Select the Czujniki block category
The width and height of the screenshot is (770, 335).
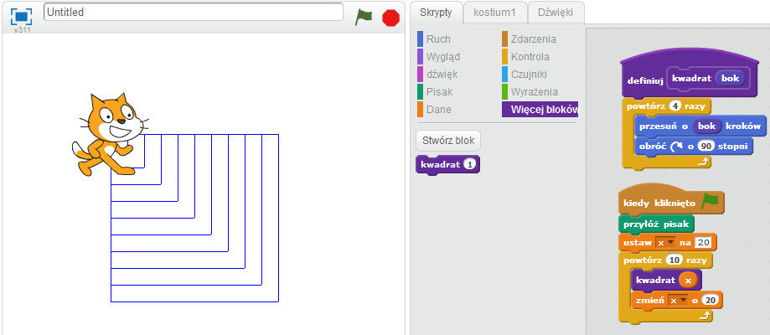525,75
